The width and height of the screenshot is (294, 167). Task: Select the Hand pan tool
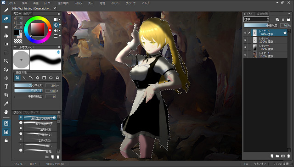(6, 112)
